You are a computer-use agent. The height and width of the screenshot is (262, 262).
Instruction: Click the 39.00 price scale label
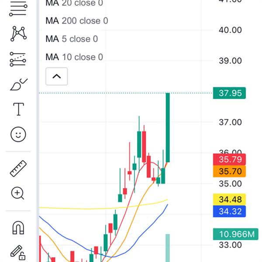tap(230, 61)
